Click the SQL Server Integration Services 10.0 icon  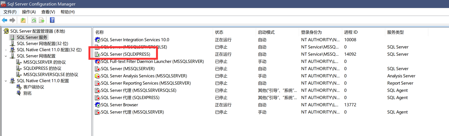click(x=98, y=40)
